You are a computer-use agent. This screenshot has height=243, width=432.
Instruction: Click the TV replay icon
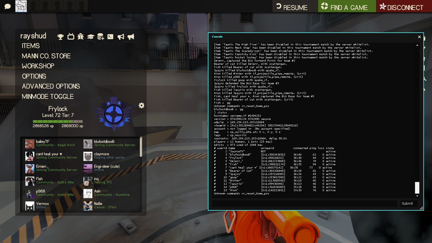click(71, 36)
